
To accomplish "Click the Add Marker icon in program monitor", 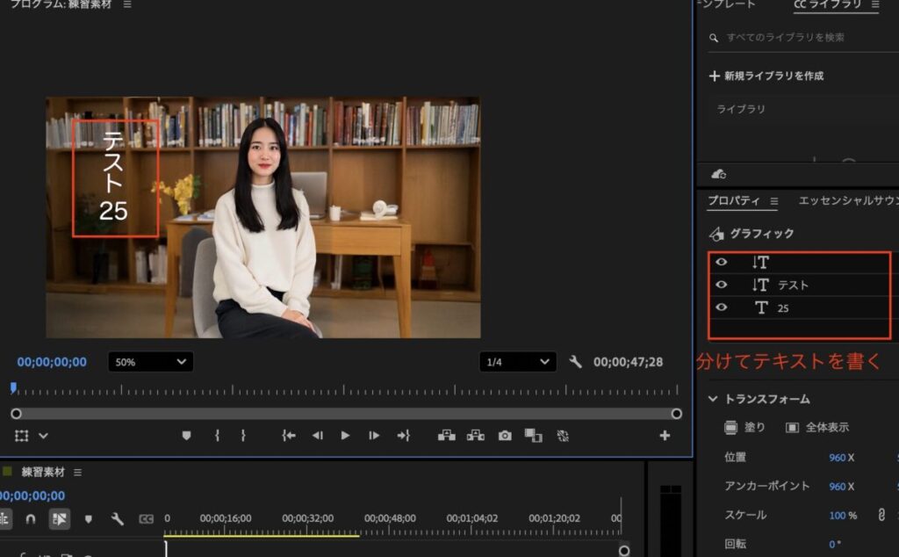I will click(186, 436).
